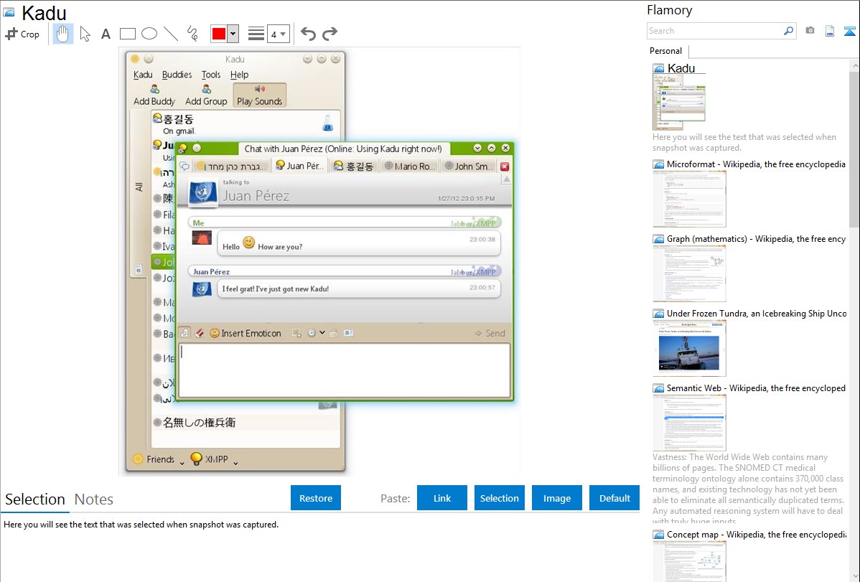Click the line thickness icon
The width and height of the screenshot is (860, 582).
tap(256, 34)
